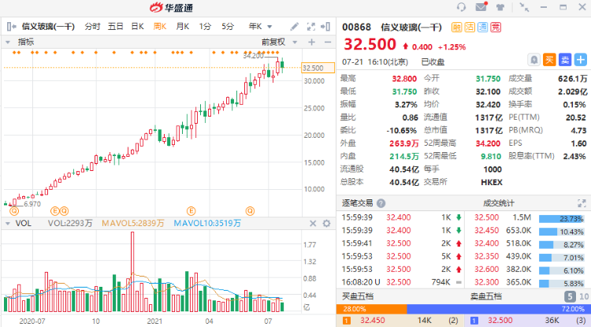Click the 壳 tag icon
Image resolution: width=591 pixels, height=327 pixels.
[x=496, y=27]
